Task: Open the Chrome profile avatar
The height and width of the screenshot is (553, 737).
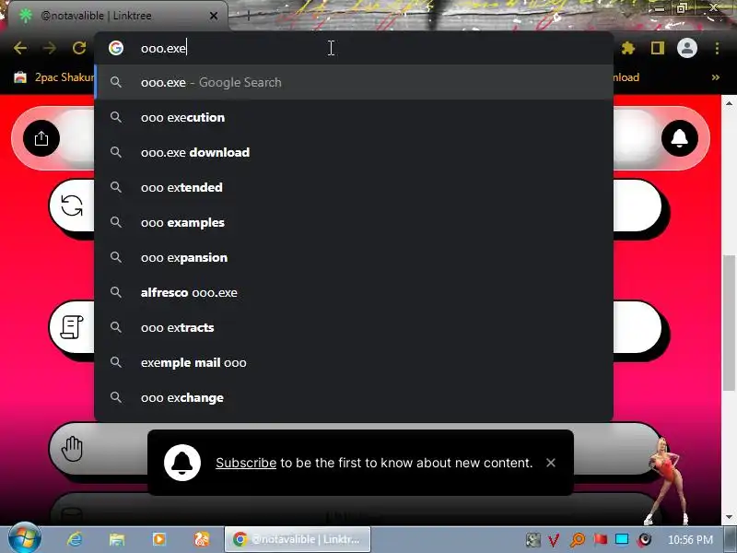Action: point(686,48)
